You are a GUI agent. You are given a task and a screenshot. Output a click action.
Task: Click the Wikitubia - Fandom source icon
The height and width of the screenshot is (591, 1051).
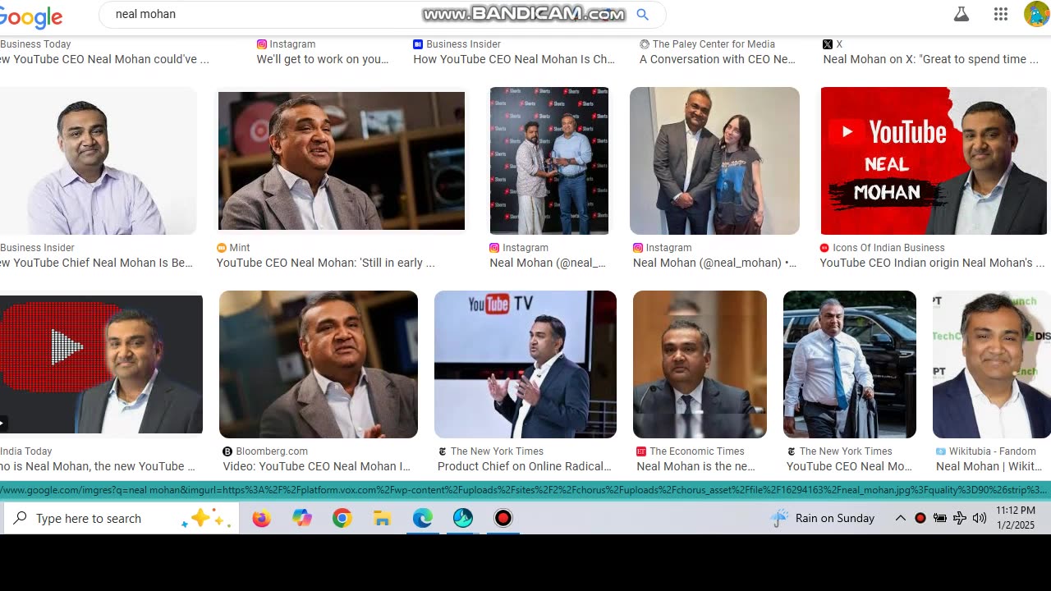pos(941,451)
